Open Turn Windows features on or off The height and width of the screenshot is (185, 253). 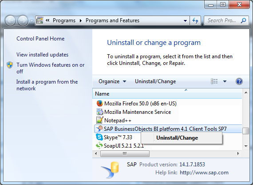click(x=50, y=68)
